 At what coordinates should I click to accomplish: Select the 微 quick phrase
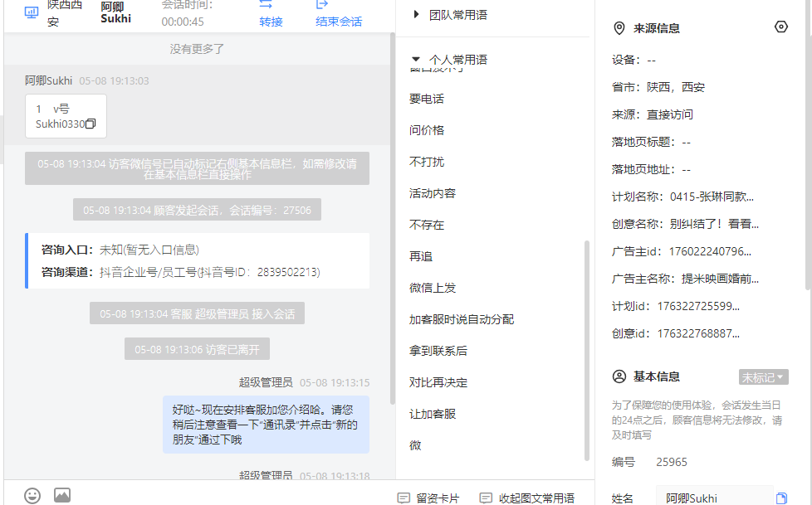(415, 445)
